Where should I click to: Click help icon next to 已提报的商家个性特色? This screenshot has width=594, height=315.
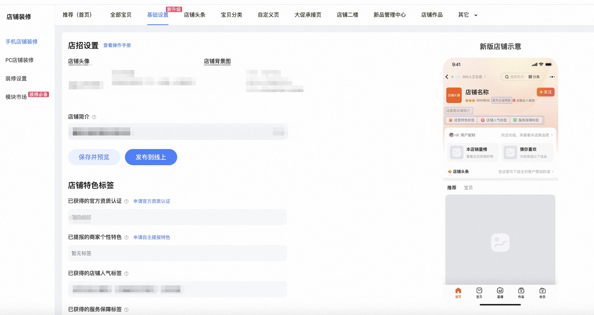(126, 237)
